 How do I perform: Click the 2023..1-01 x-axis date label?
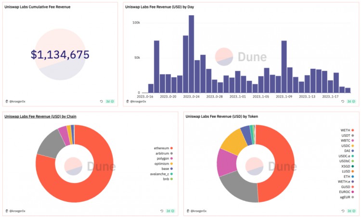click(x=238, y=97)
